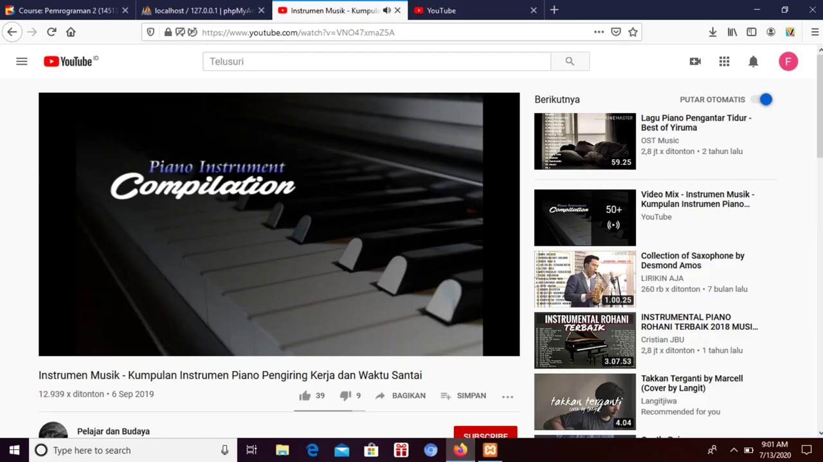
Task: Click like/dislike ratio bar
Action: point(330,410)
